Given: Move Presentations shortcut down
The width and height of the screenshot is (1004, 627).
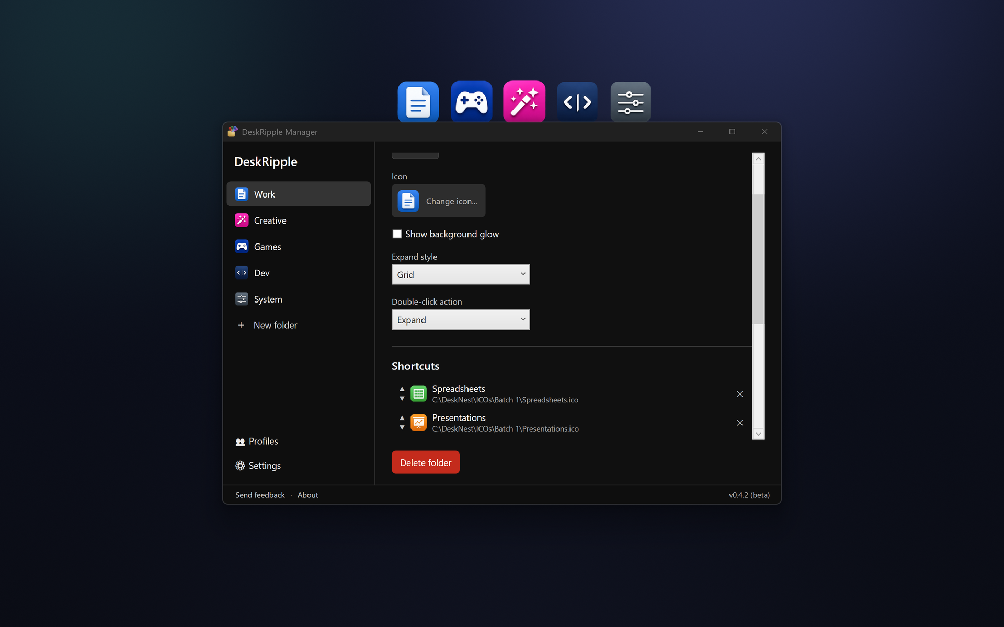Looking at the screenshot, I should coord(402,427).
